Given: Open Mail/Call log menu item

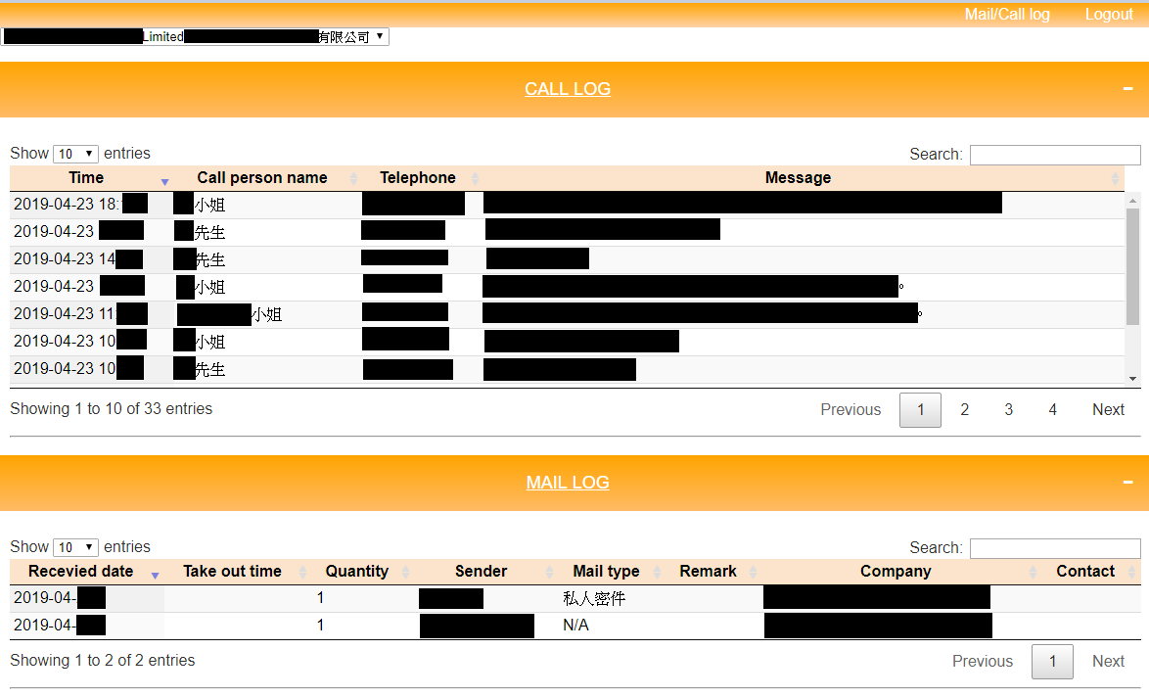Looking at the screenshot, I should (1006, 15).
